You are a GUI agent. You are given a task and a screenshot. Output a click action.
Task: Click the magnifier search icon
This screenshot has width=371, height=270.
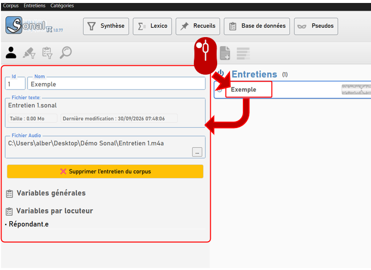[65, 52]
